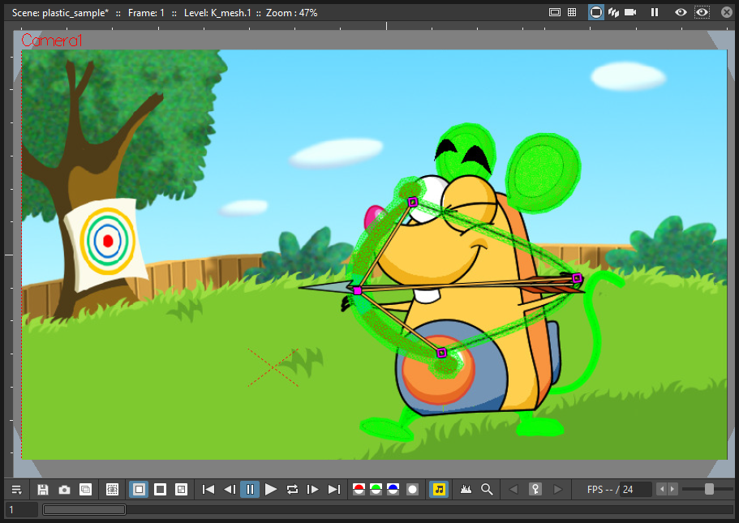
Task: Click the Define Sub-camera icon
Action: click(112, 490)
